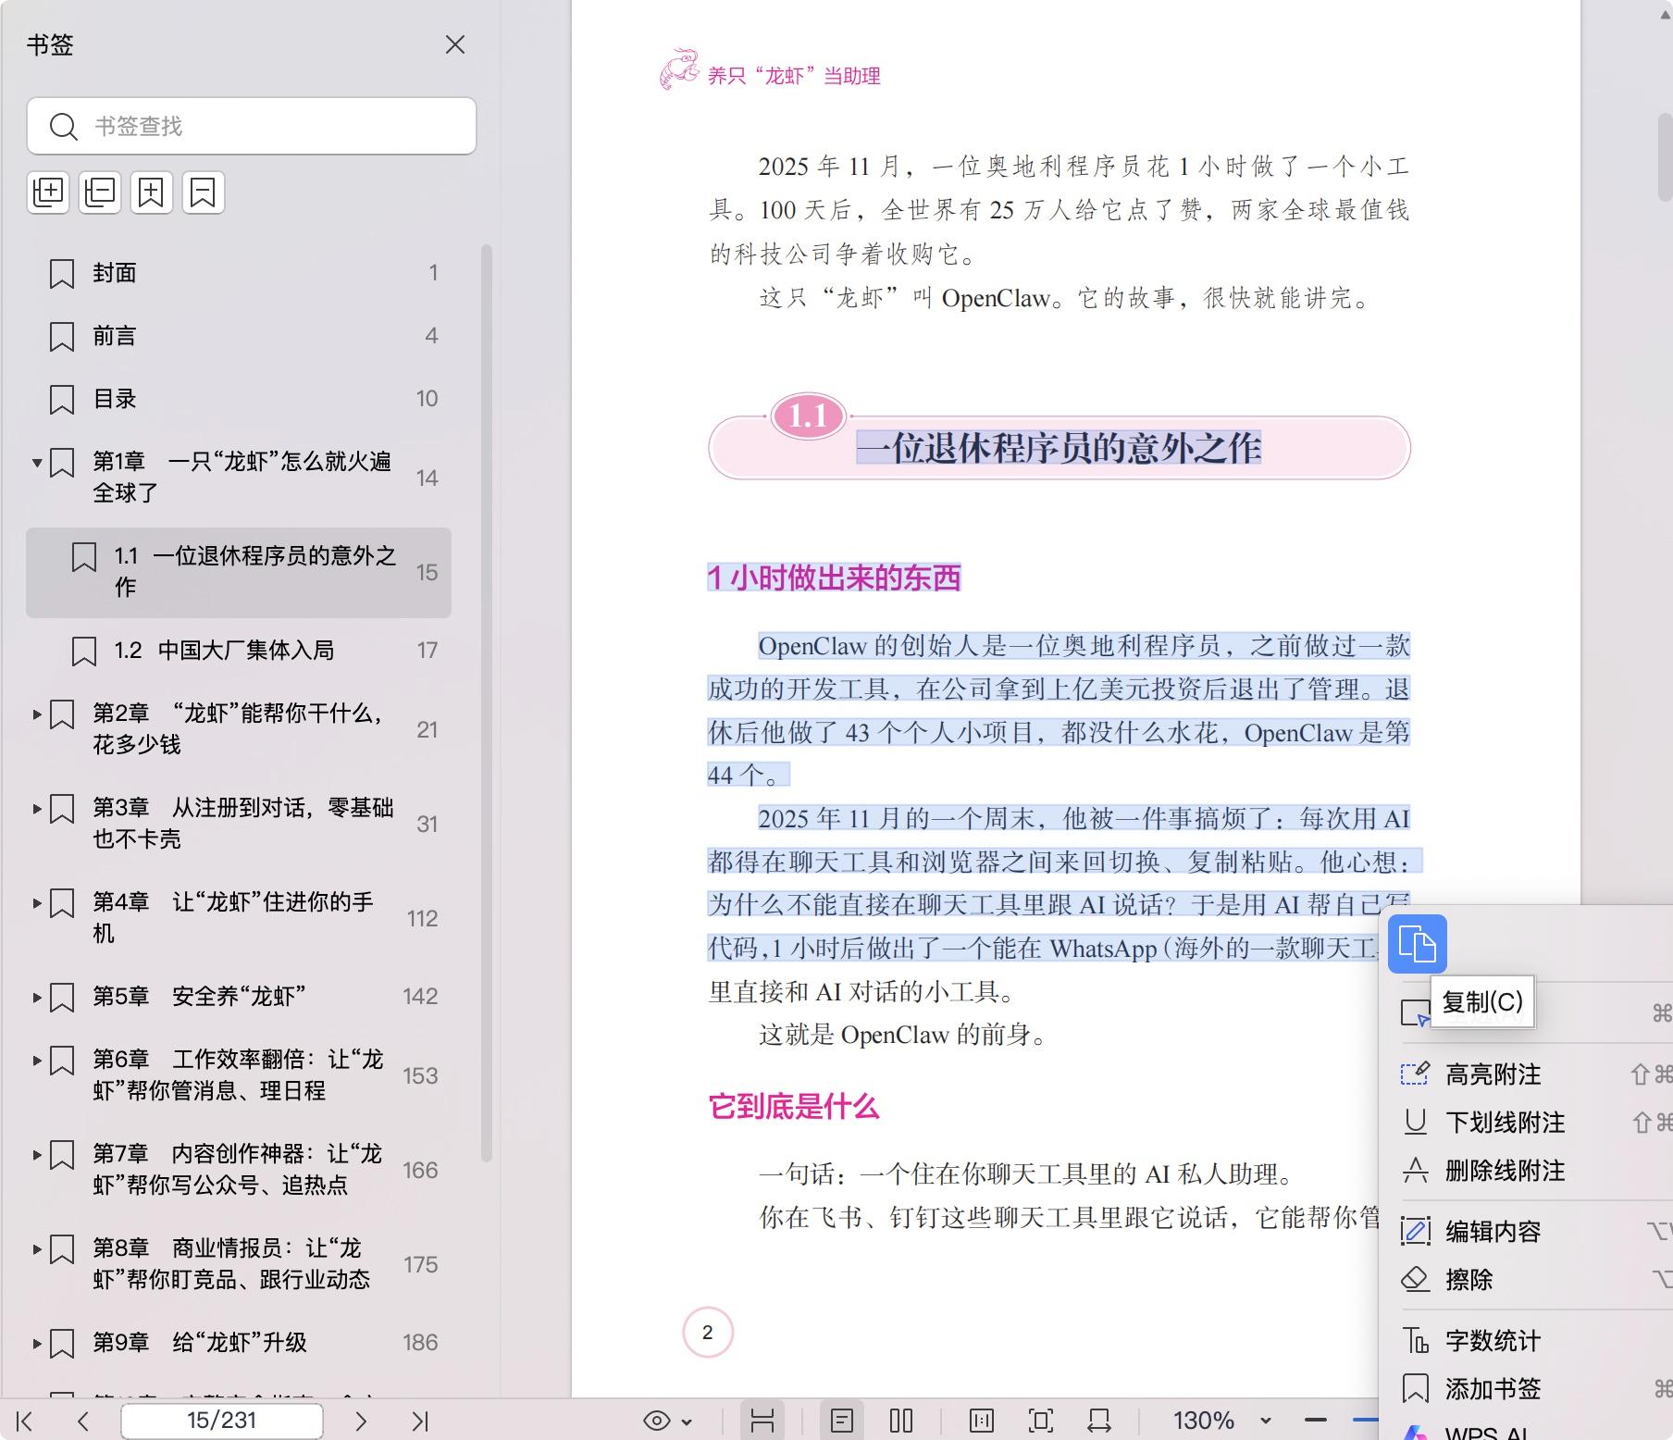Click the expand all bookmarks icon
1673x1440 pixels.
(x=48, y=192)
